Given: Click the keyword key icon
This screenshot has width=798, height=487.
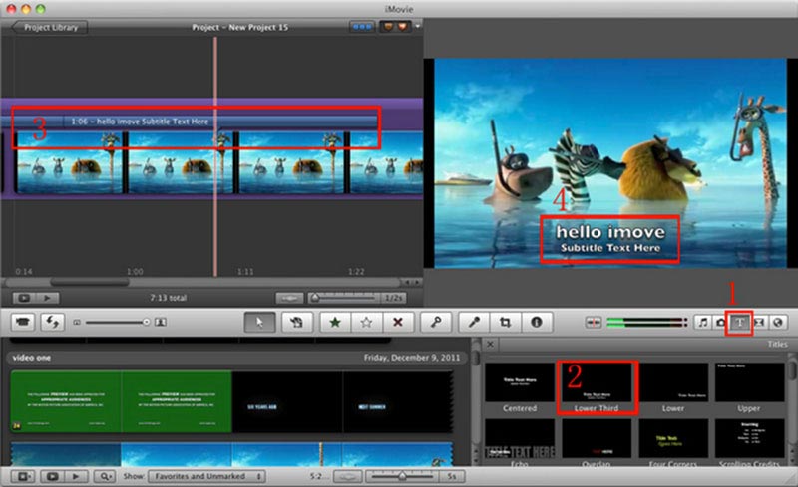Looking at the screenshot, I should pyautogui.click(x=434, y=323).
